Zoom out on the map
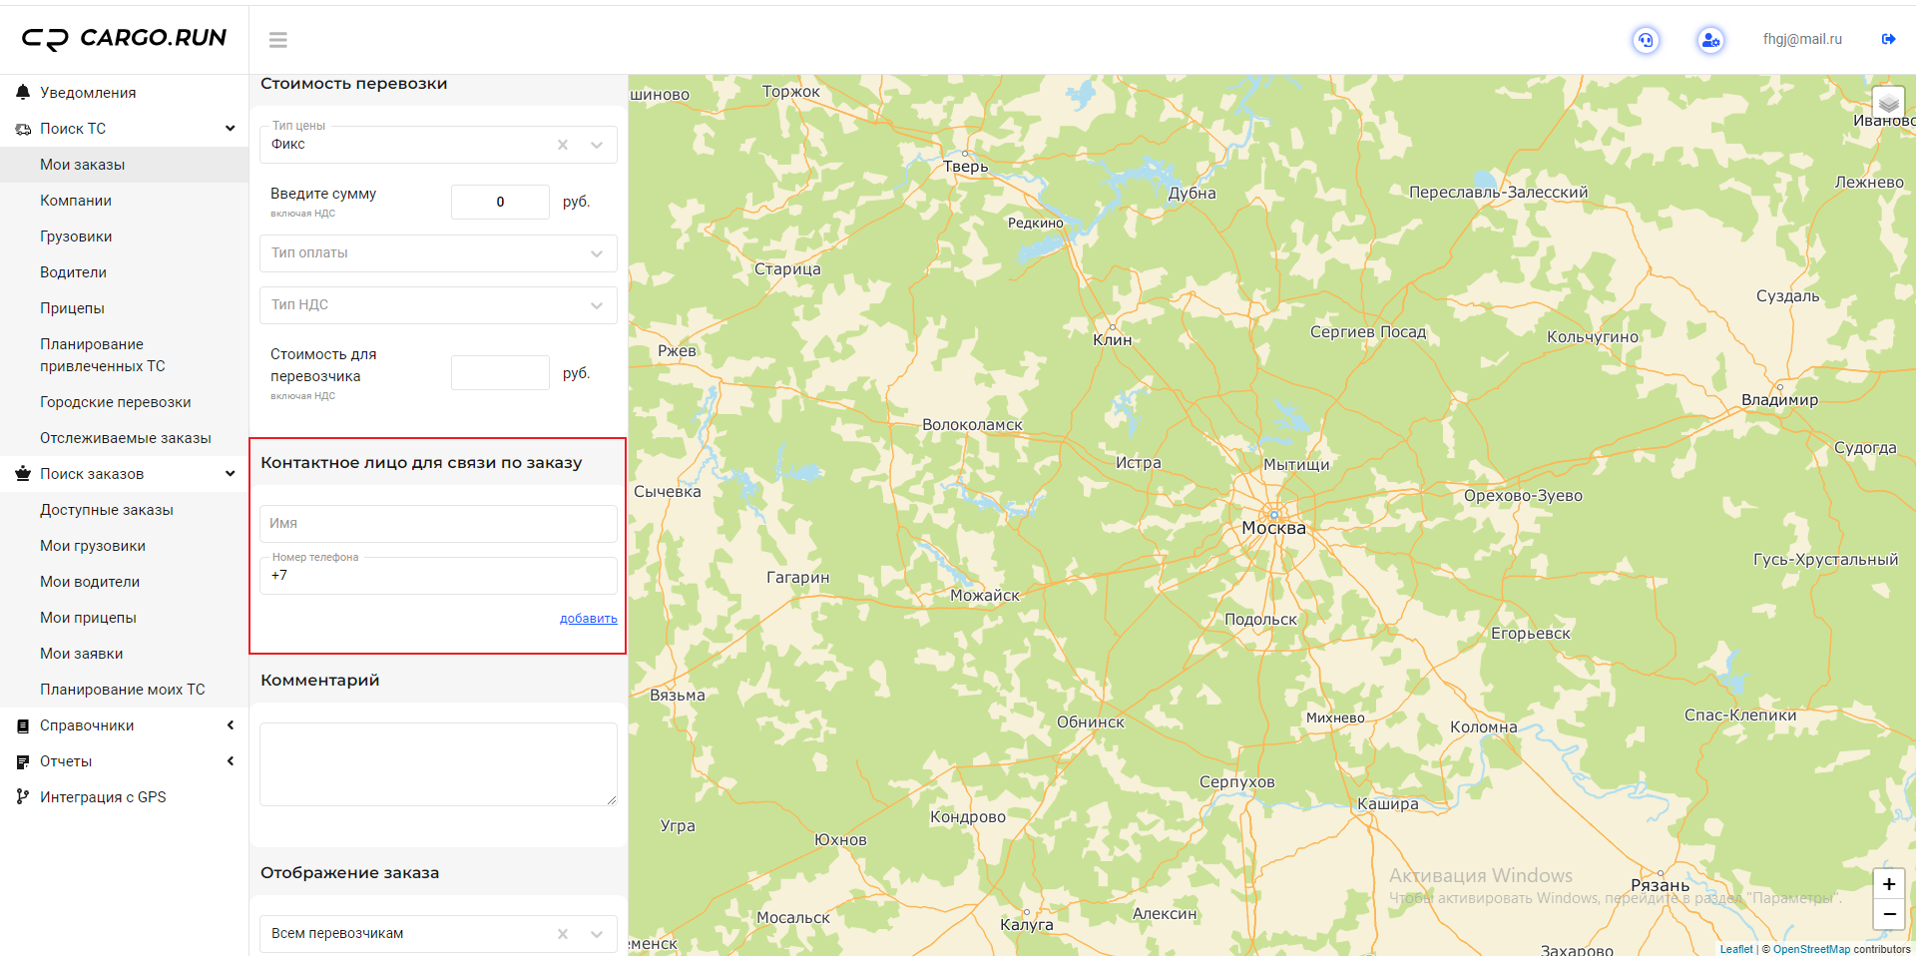Viewport: 1916px width, 956px height. coord(1889,914)
